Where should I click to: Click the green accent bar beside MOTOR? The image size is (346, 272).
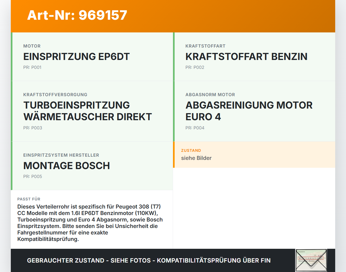pos(11,57)
